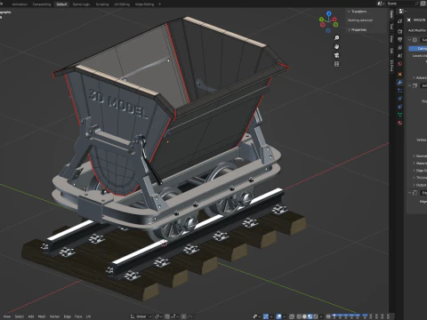
Task: Open the orange Object properties tab icon
Action: click(400, 74)
